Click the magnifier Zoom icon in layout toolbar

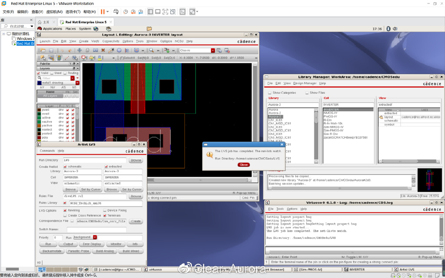click(152, 50)
